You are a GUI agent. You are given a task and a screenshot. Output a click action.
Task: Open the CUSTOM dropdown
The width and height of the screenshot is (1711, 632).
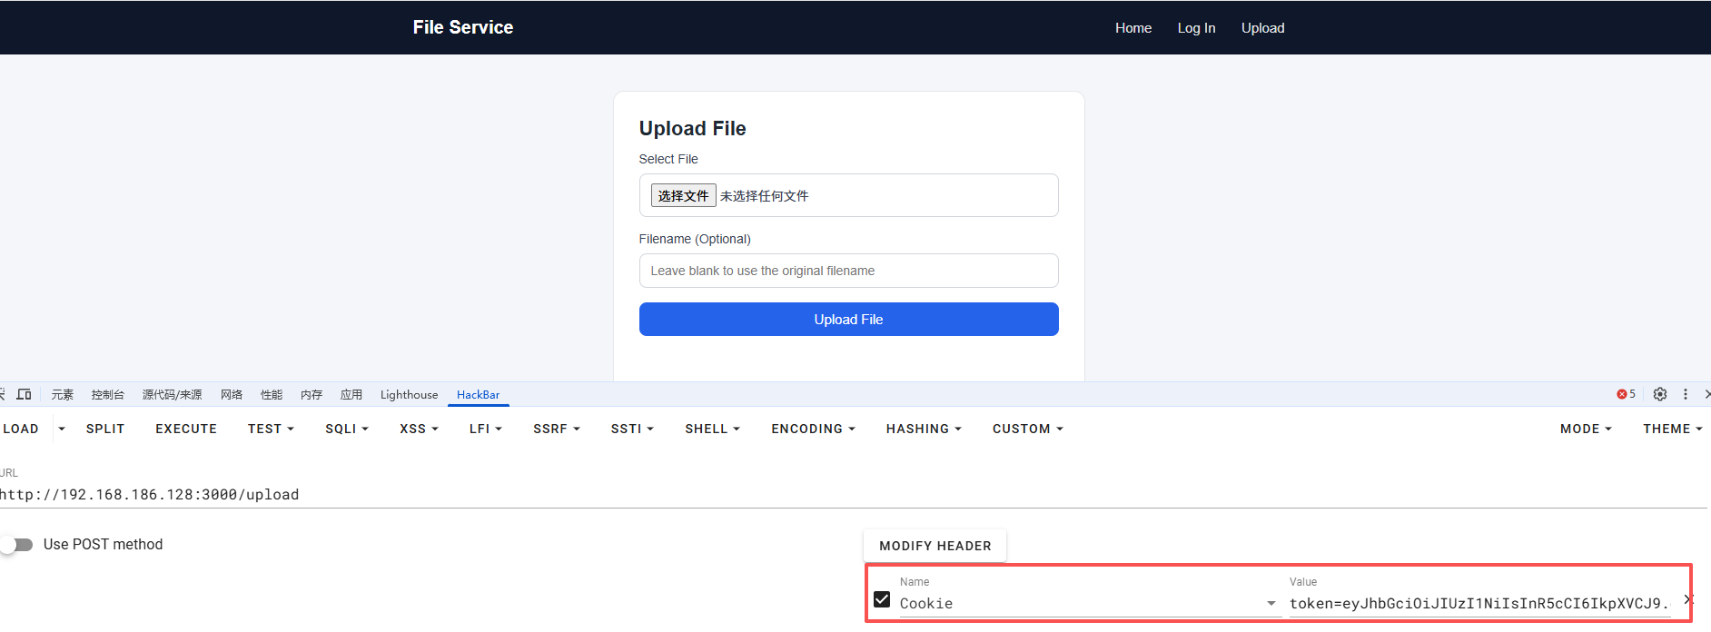point(1027,429)
